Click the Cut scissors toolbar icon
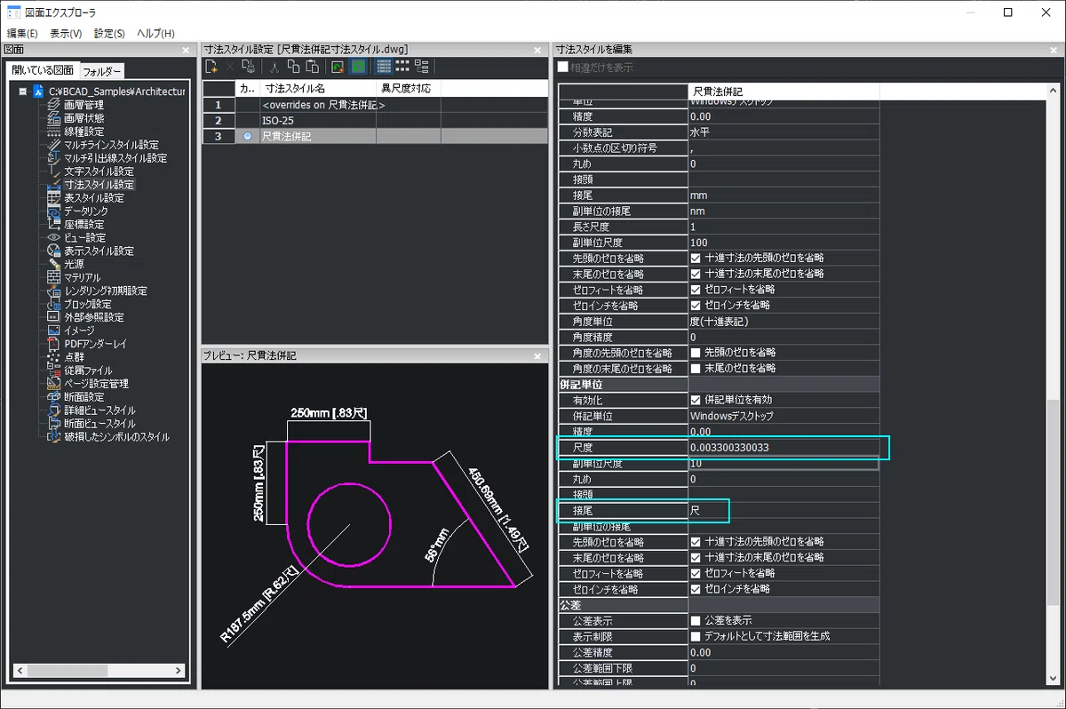This screenshot has height=709, width=1066. pyautogui.click(x=275, y=67)
